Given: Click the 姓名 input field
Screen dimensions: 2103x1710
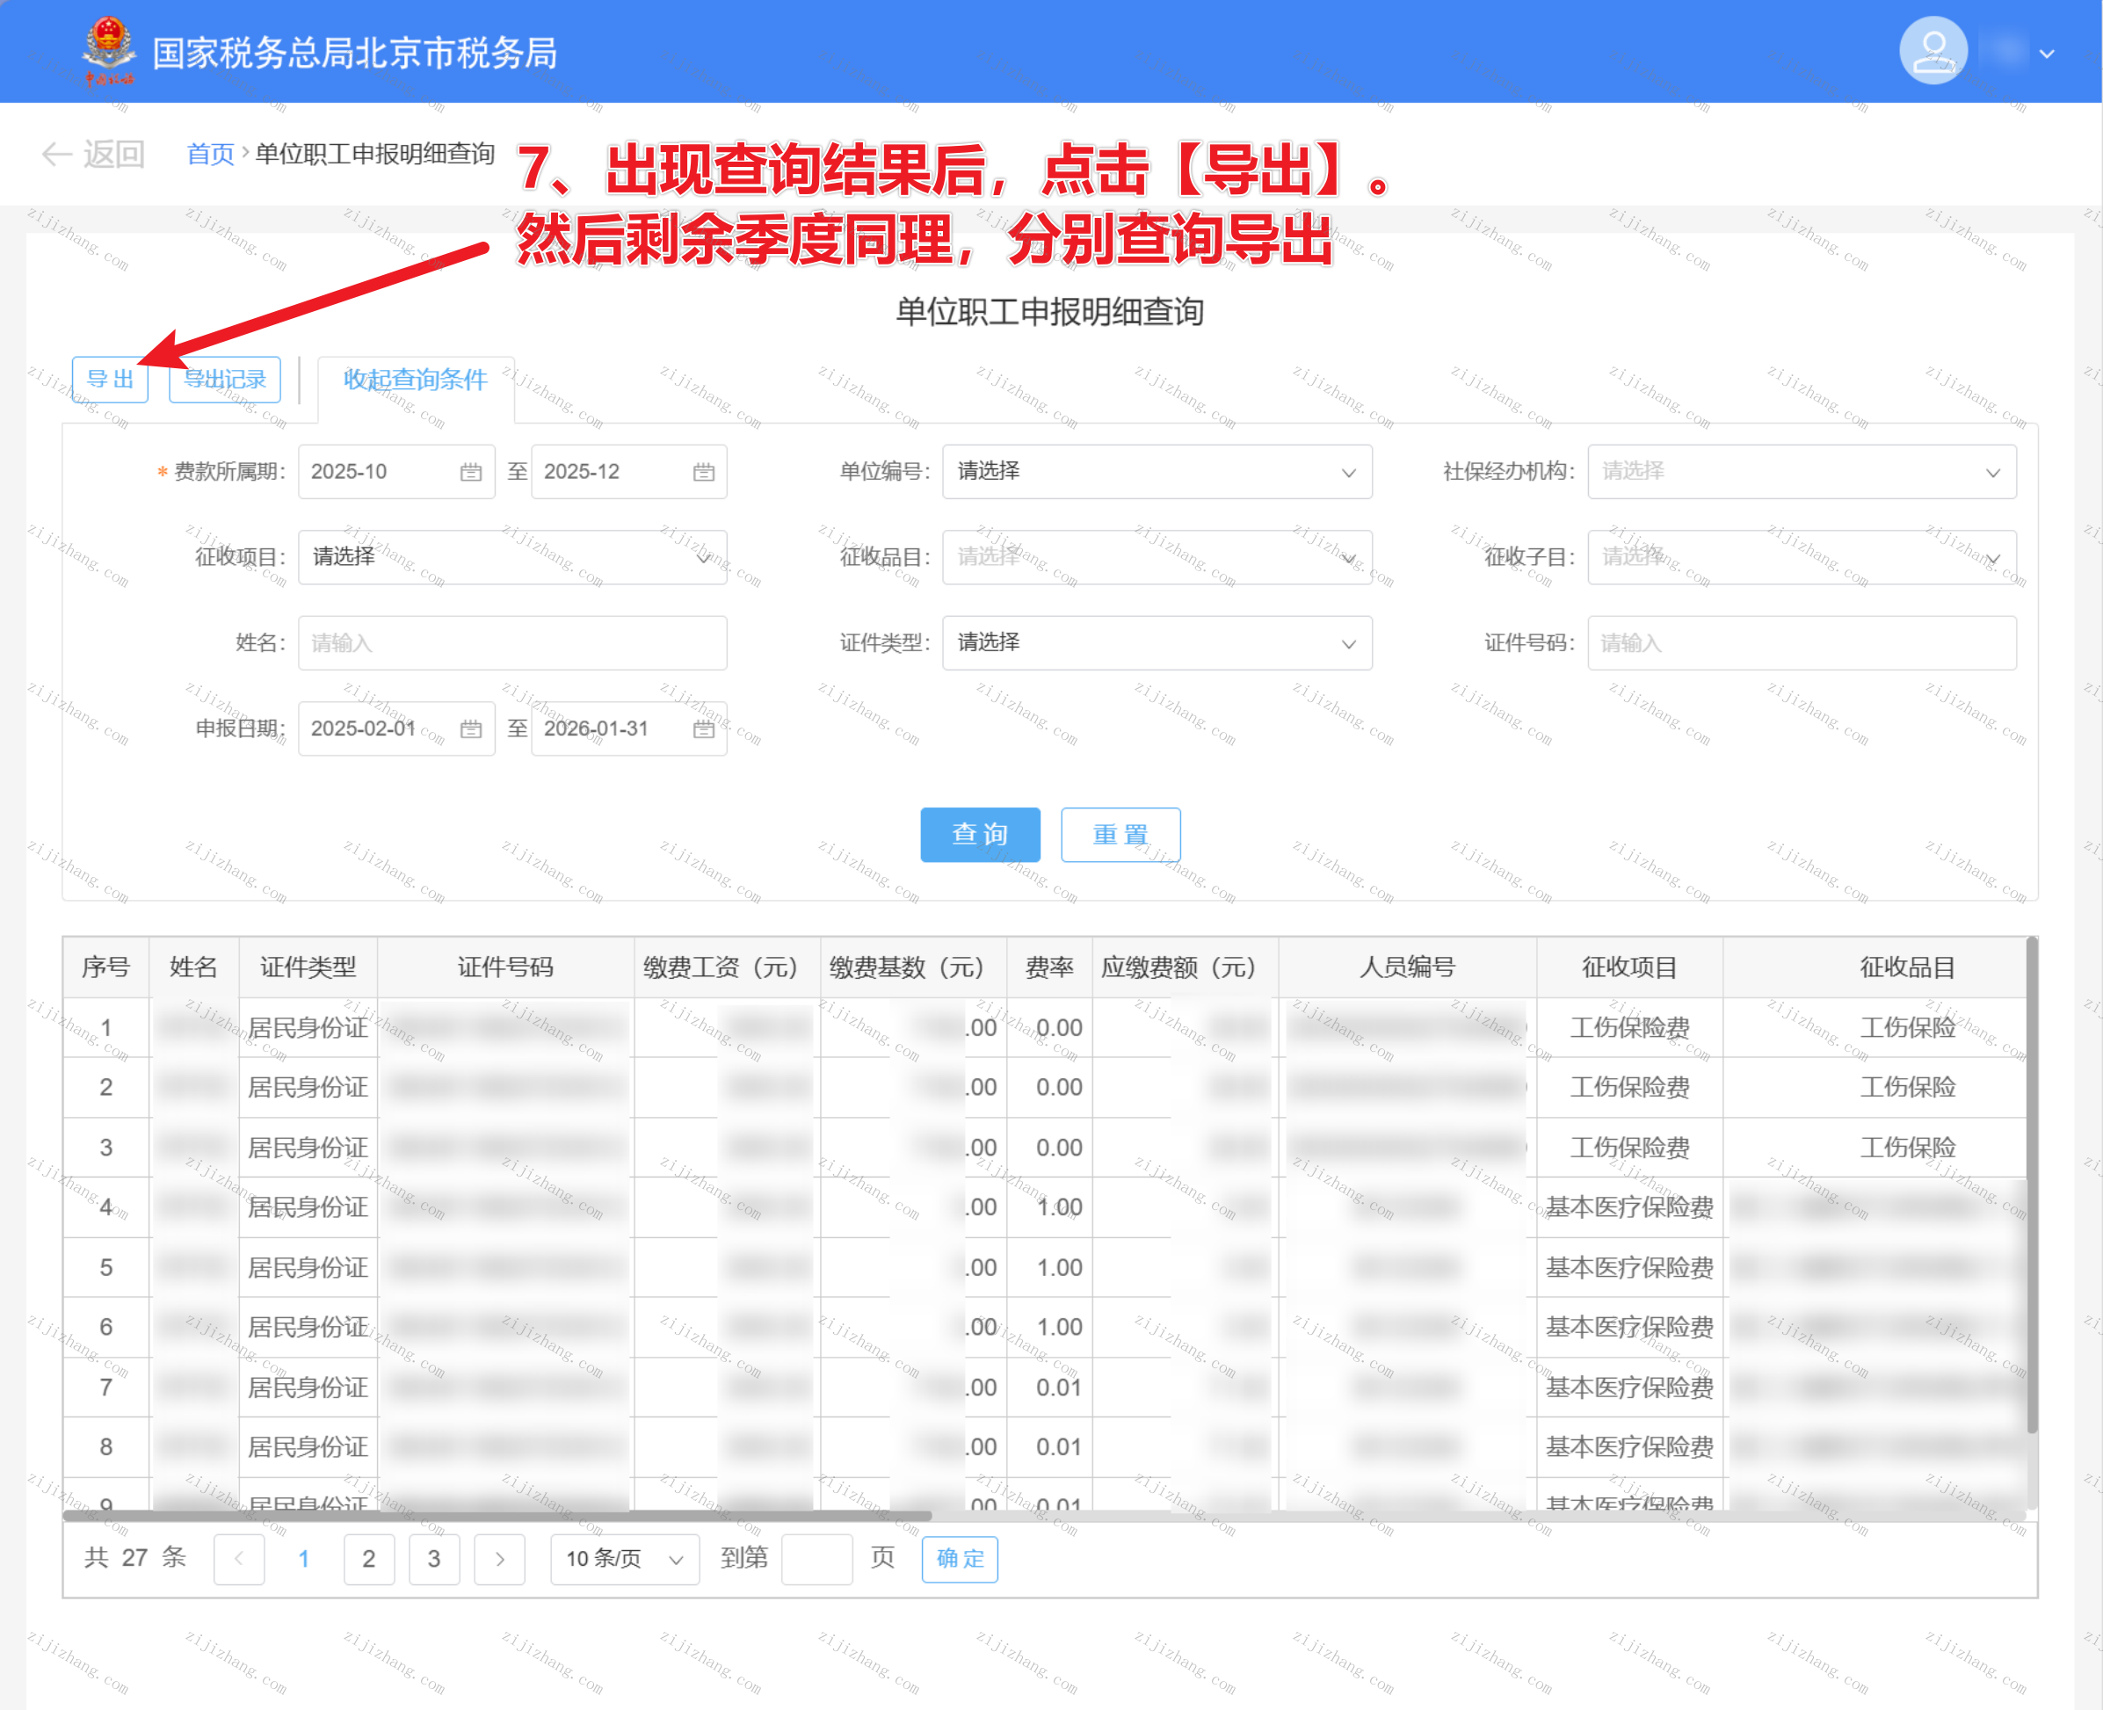Looking at the screenshot, I should tap(512, 643).
